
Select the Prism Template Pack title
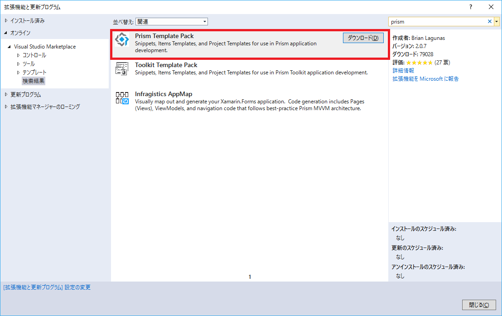point(164,36)
